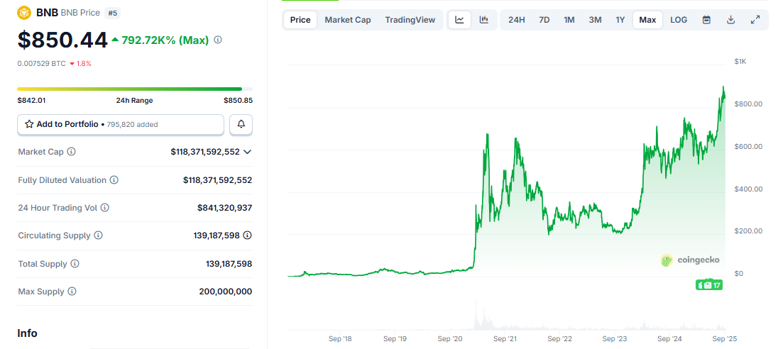Open Market Cap info tooltip icon
Image resolution: width=778 pixels, height=349 pixels.
click(x=72, y=152)
